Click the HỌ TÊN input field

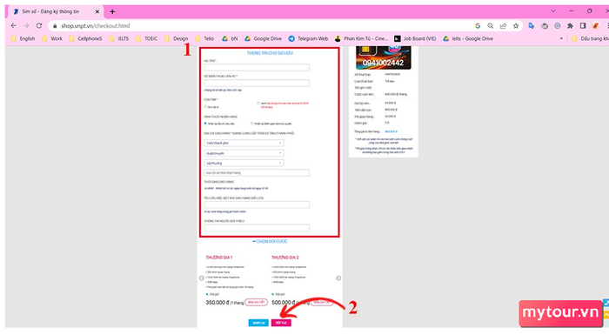click(257, 67)
